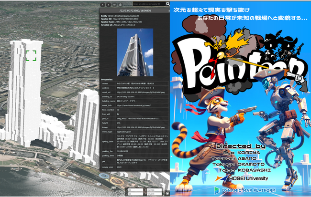Click the DYNAMIC MAP PLATFORM logo

(x=245, y=190)
